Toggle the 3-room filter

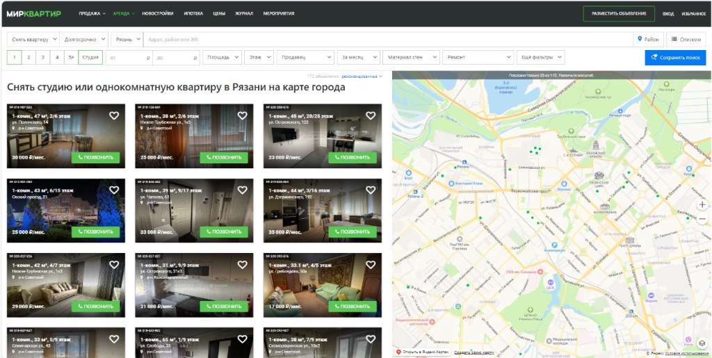[42, 58]
